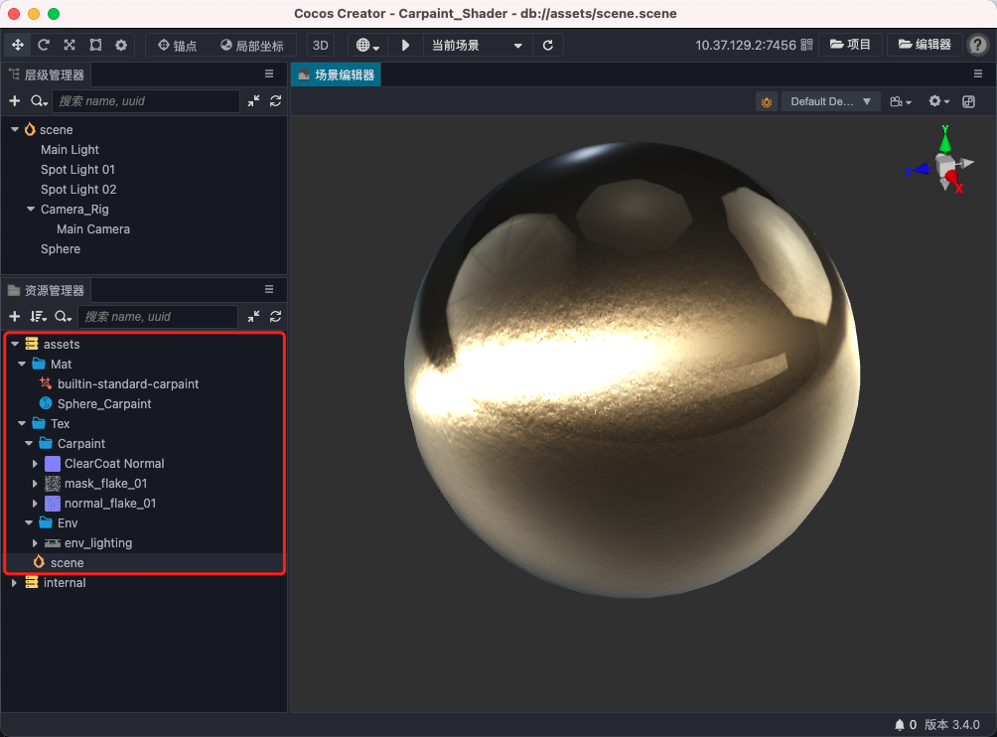Open the 当前场景 preview target dropdown
The height and width of the screenshot is (737, 997).
click(x=475, y=45)
